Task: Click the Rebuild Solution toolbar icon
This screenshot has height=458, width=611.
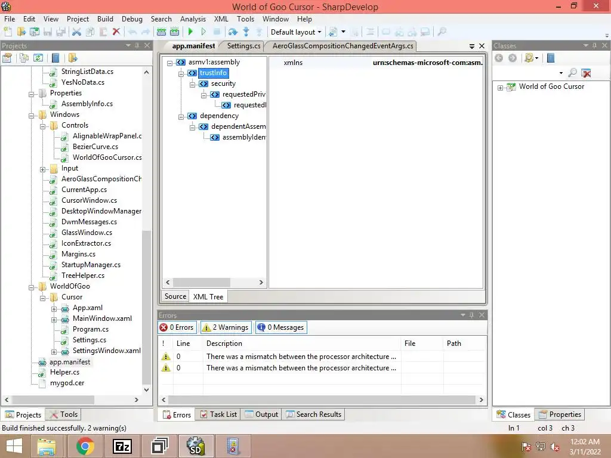Action: coord(175,32)
